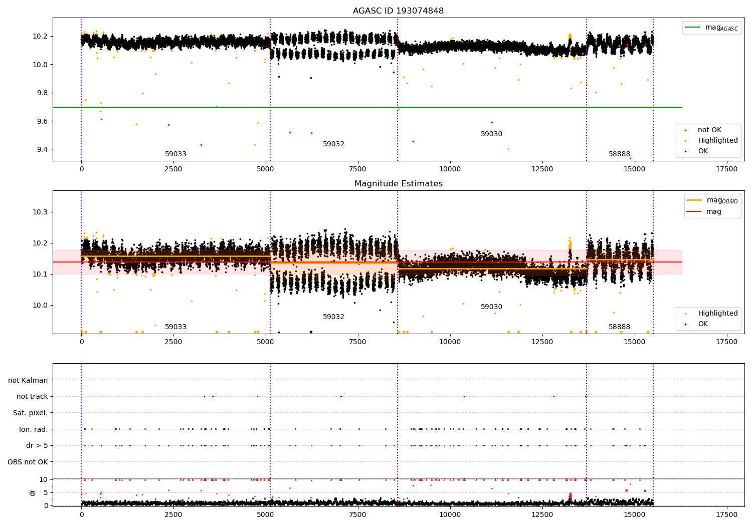Click the 58888 label in the top plot

619,154
